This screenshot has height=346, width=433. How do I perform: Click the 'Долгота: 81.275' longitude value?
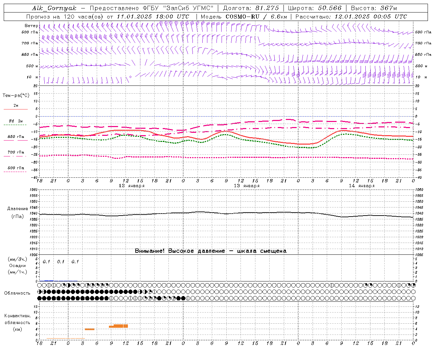pos(251,8)
